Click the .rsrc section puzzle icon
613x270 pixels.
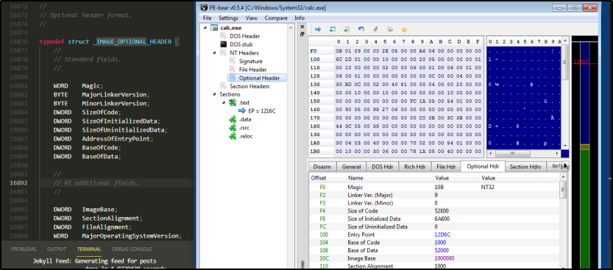pos(233,127)
